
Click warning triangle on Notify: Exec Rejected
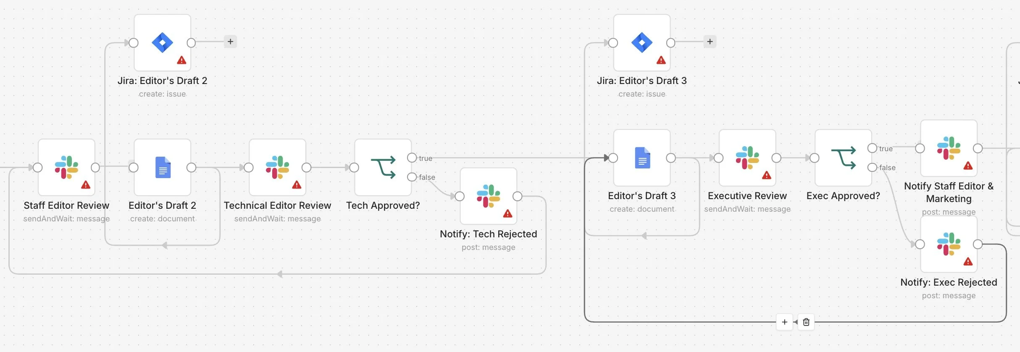coord(968,262)
